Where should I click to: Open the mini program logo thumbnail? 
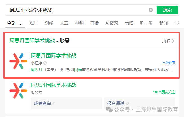pos(18,61)
